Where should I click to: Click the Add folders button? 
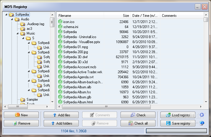click(61, 123)
